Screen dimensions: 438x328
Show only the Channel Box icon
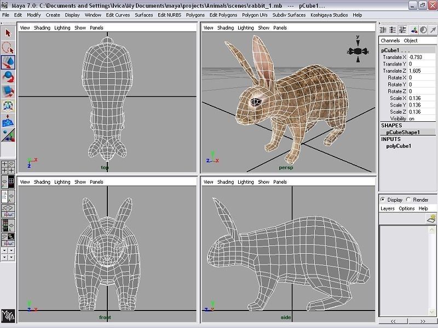[383, 30]
